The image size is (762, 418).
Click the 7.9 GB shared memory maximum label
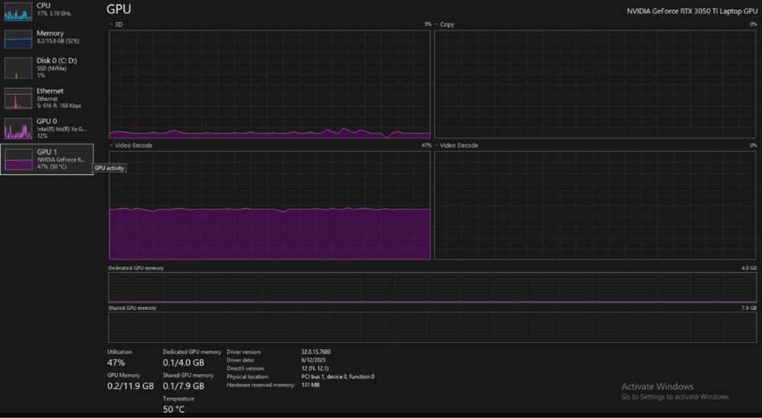coord(749,308)
